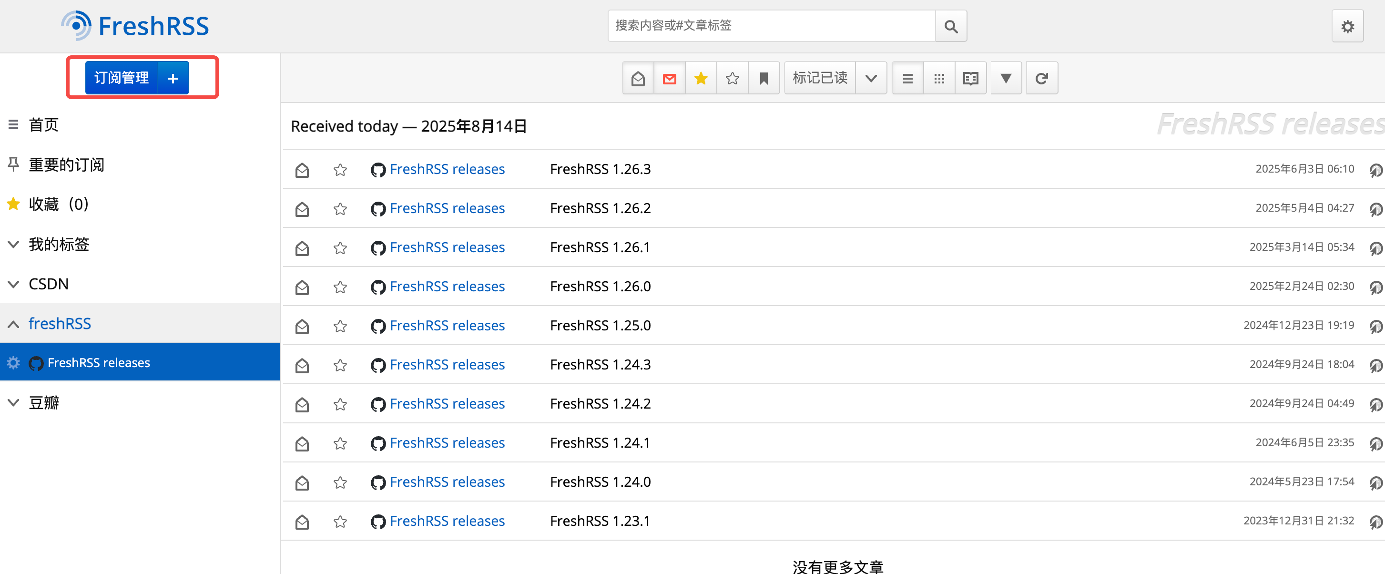Click hamburger icon next to 首页

tap(13, 125)
